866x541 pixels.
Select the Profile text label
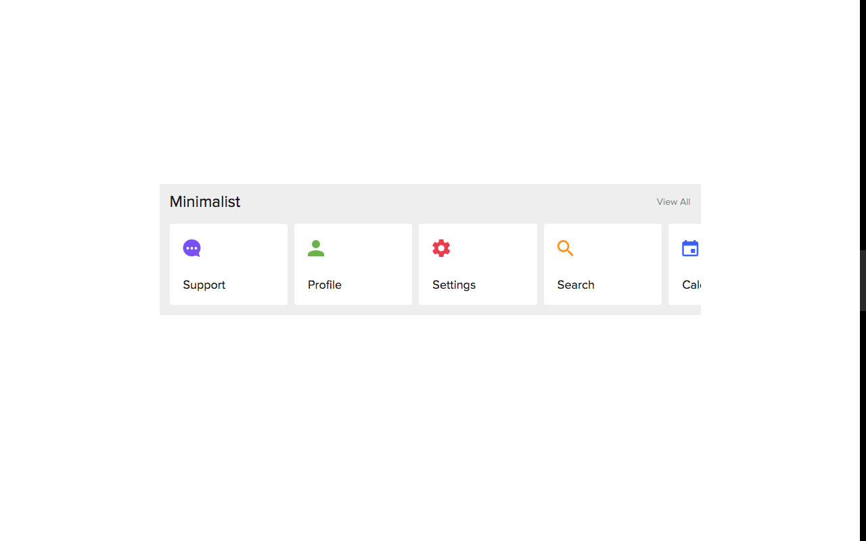(x=325, y=285)
